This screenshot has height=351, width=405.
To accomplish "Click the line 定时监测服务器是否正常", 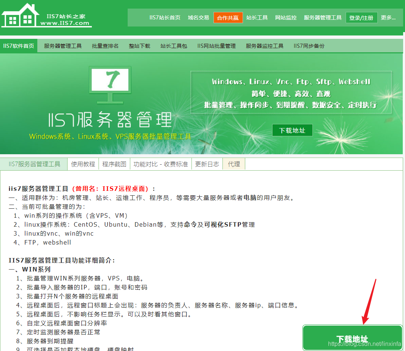I will click(x=58, y=332).
